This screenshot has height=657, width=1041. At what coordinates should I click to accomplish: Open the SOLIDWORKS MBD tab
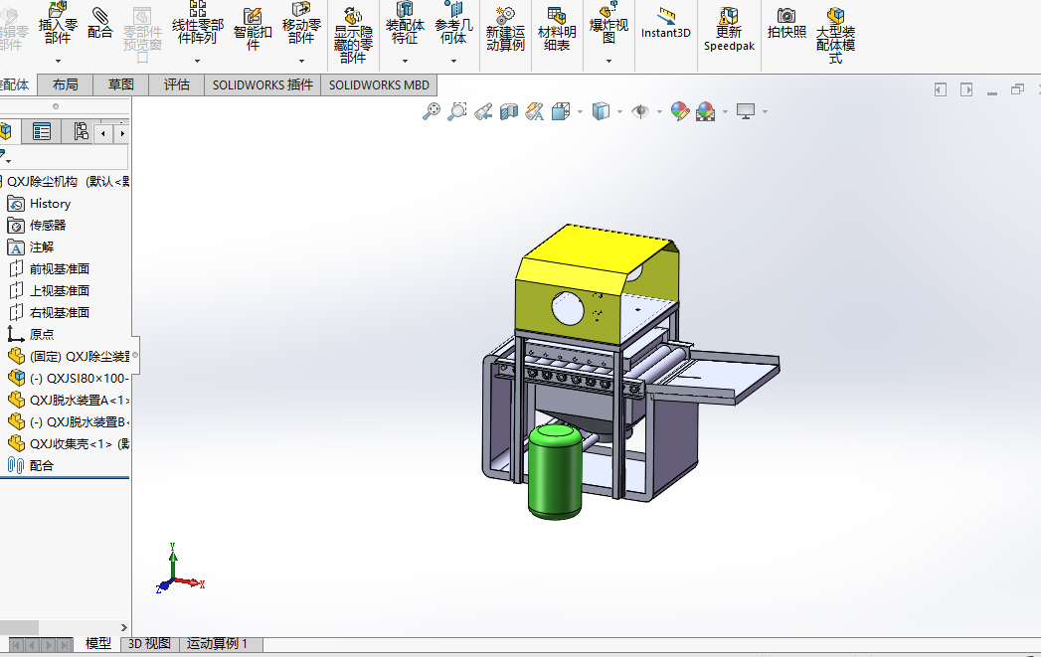tap(379, 84)
